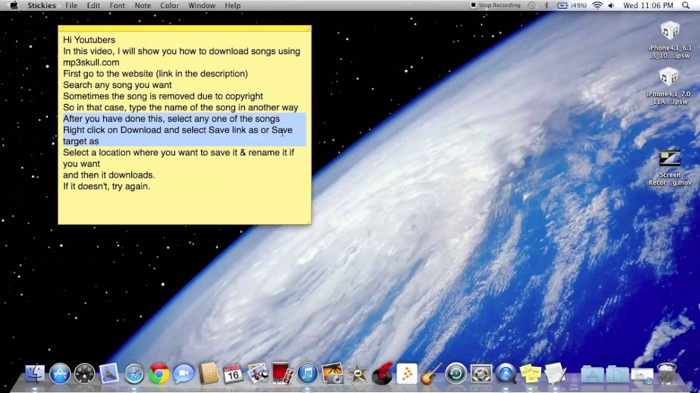This screenshot has width=700, height=393.
Task: Open the Edit menu
Action: (94, 5)
